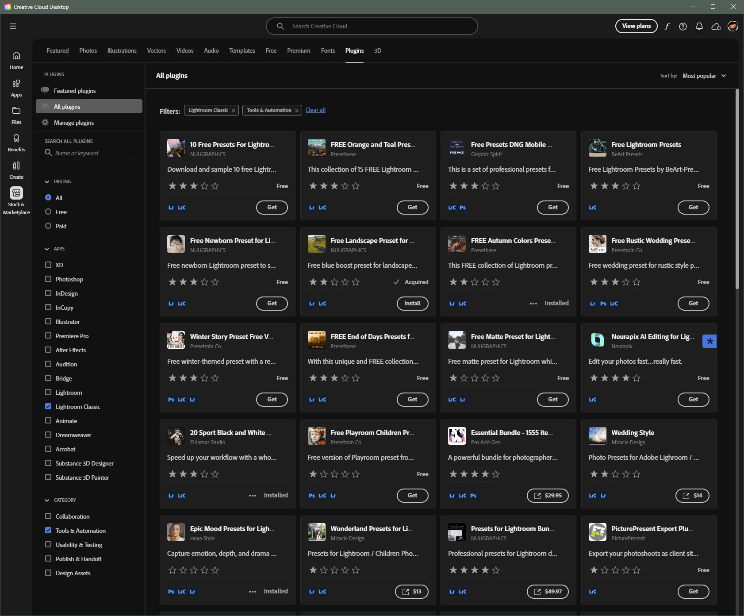Click the Neurapix featured star badge

709,341
